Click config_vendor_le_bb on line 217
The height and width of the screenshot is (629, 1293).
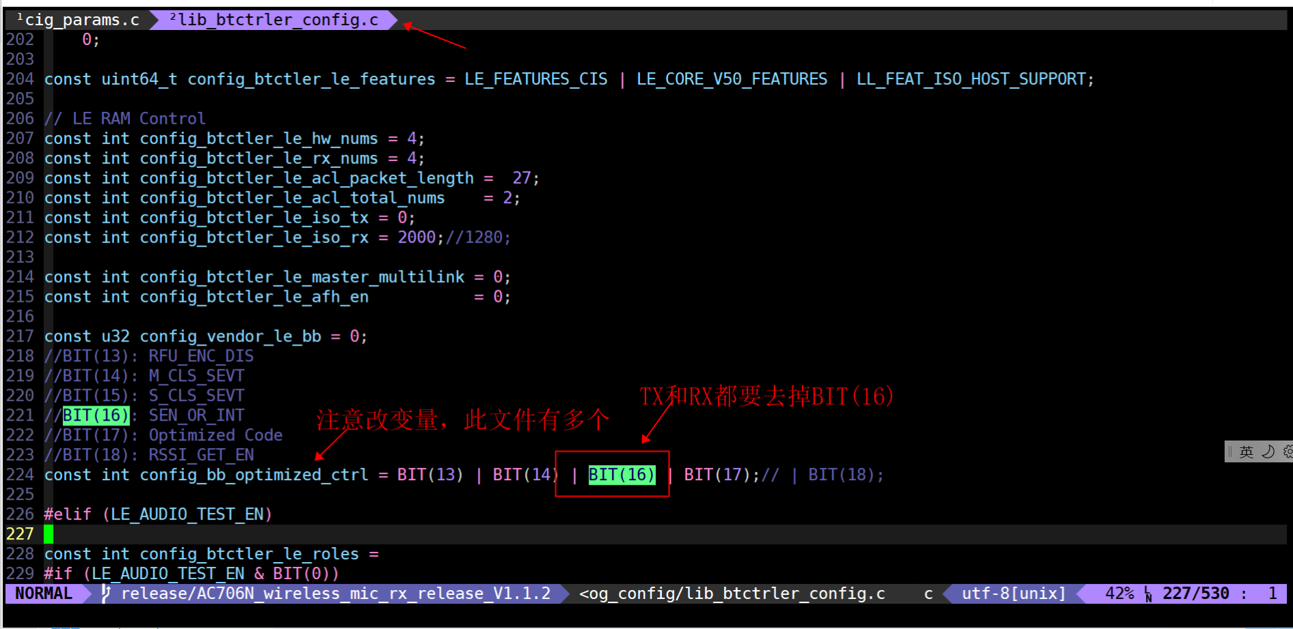230,337
